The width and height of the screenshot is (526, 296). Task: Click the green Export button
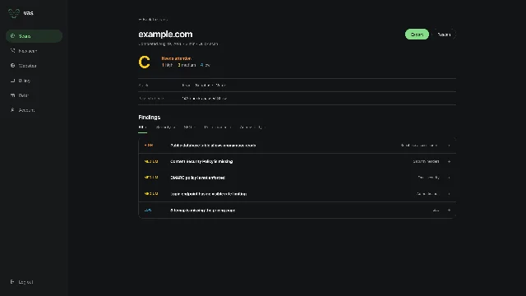[417, 35]
